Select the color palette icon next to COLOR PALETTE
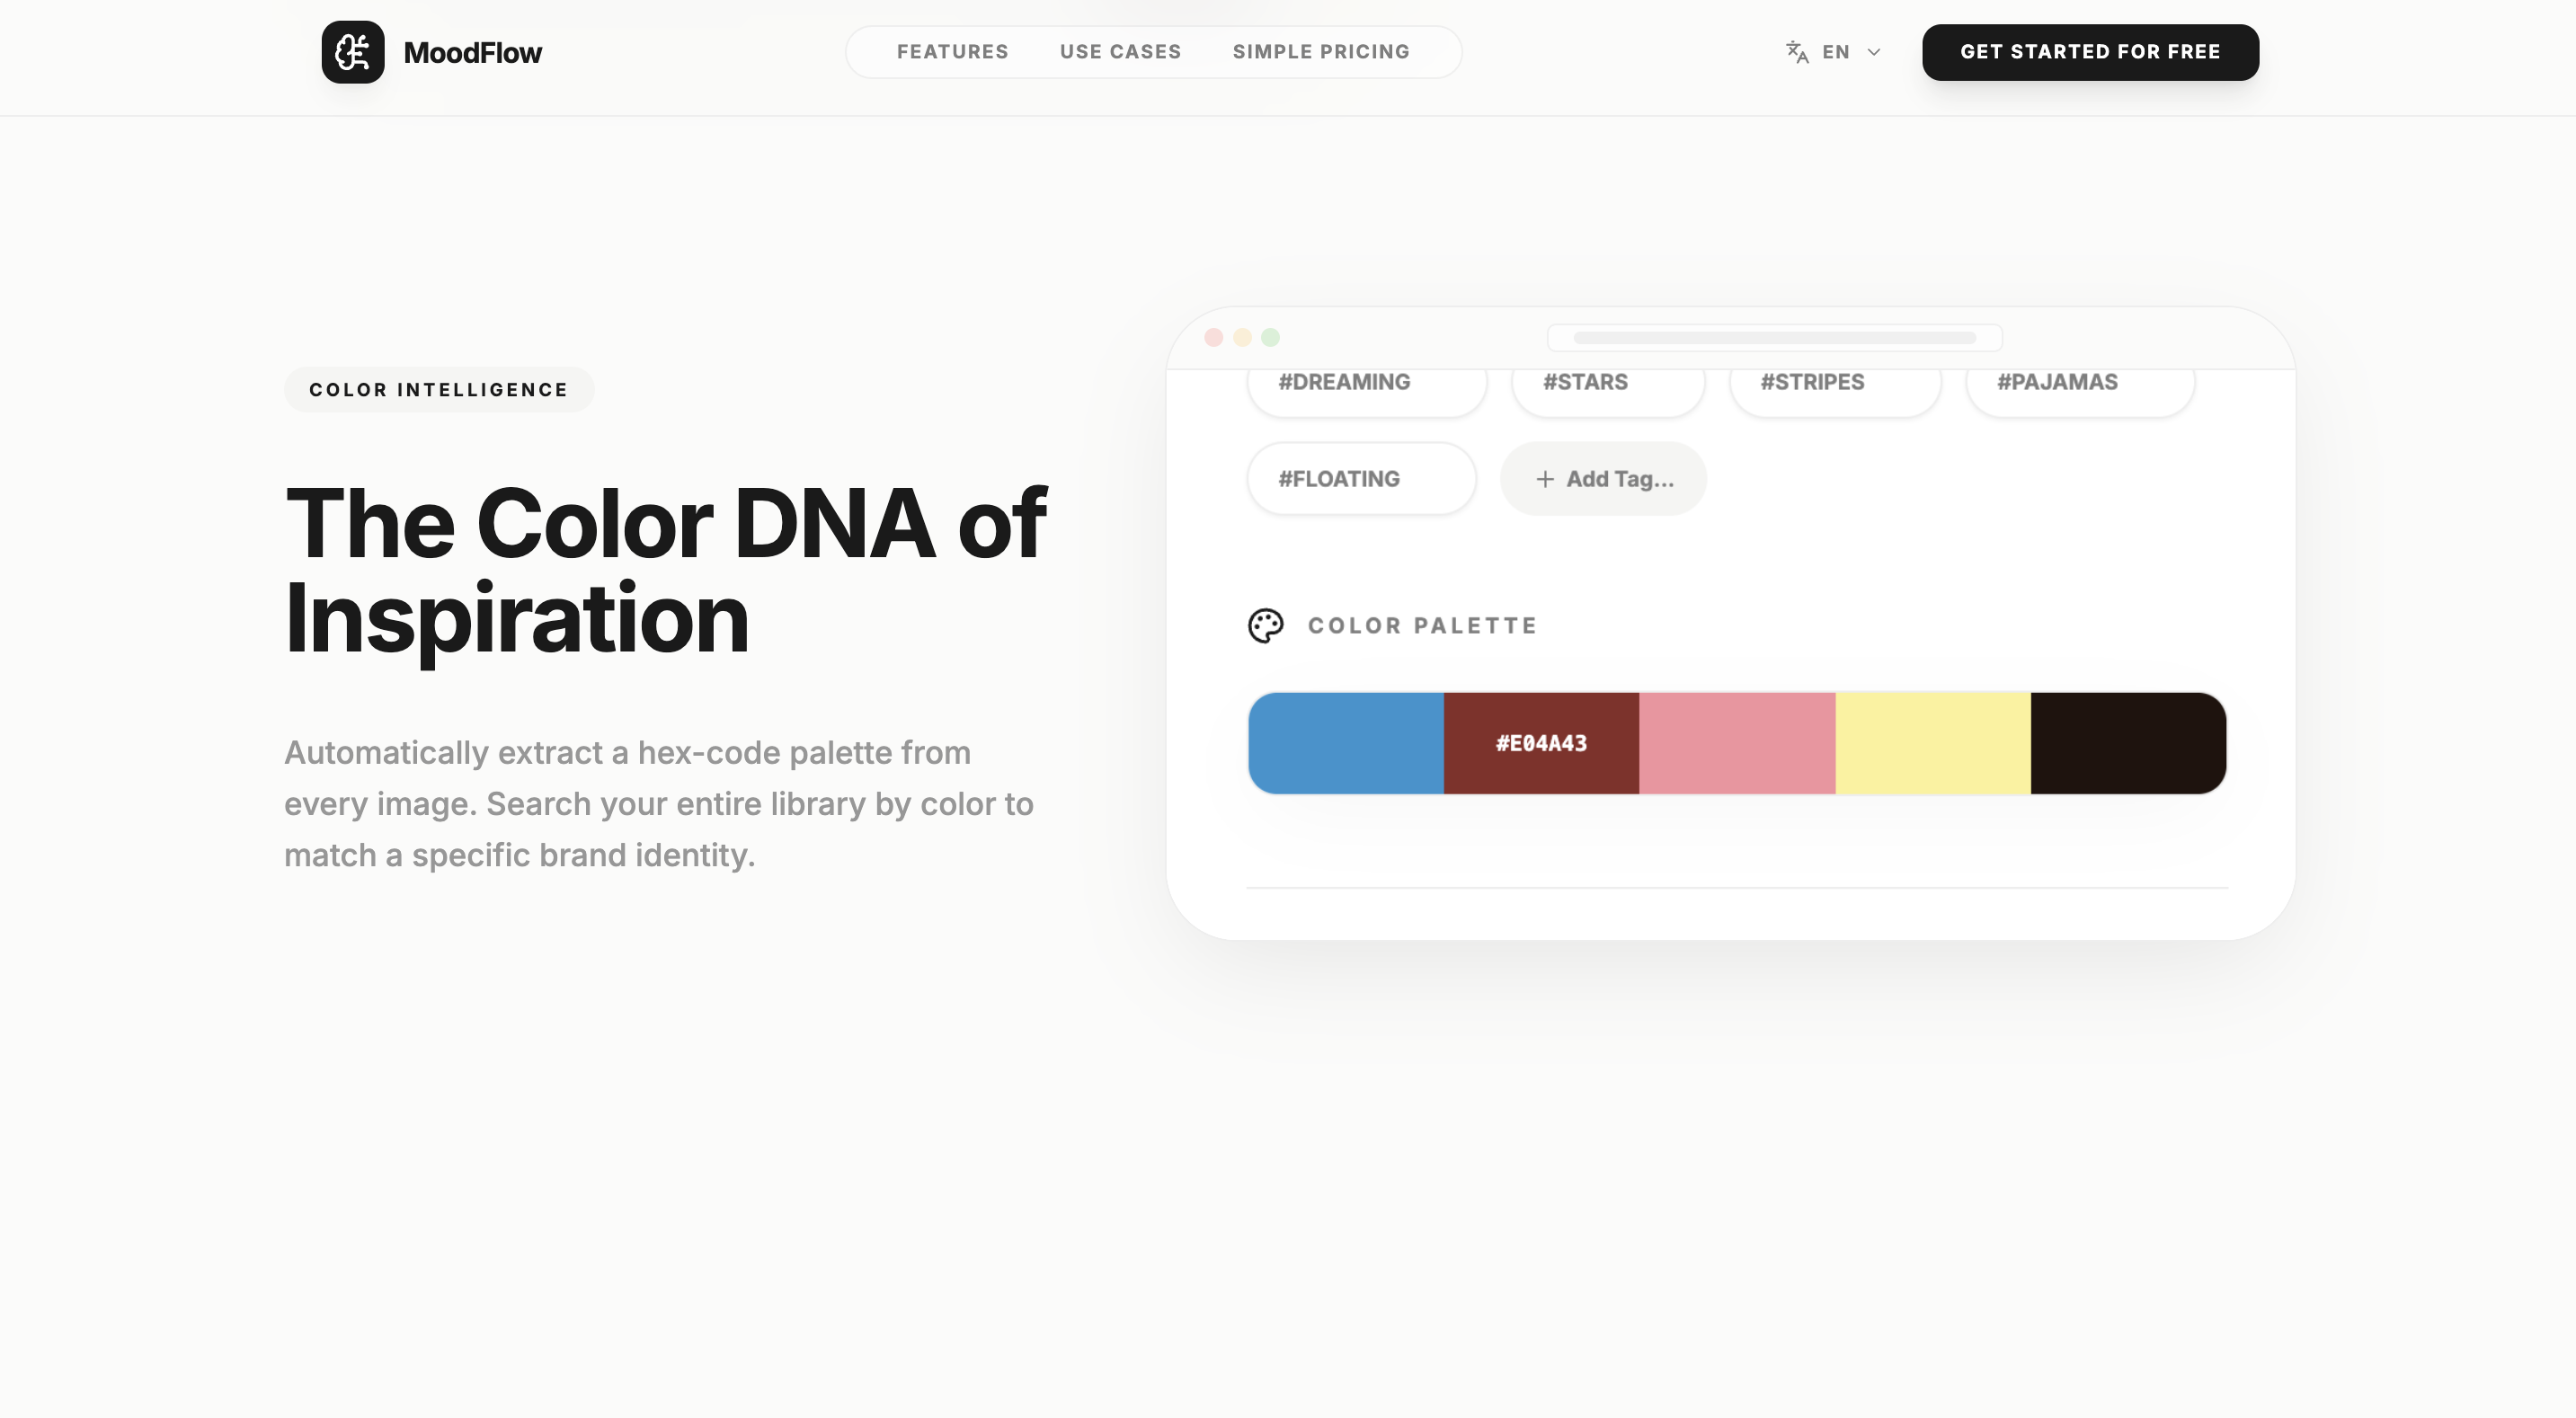Screen dimensions: 2576x1418 pos(1266,626)
